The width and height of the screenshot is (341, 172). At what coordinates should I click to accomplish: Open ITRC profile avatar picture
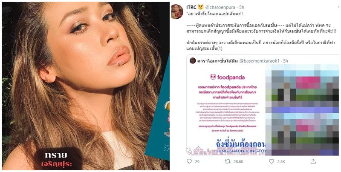click(x=177, y=11)
